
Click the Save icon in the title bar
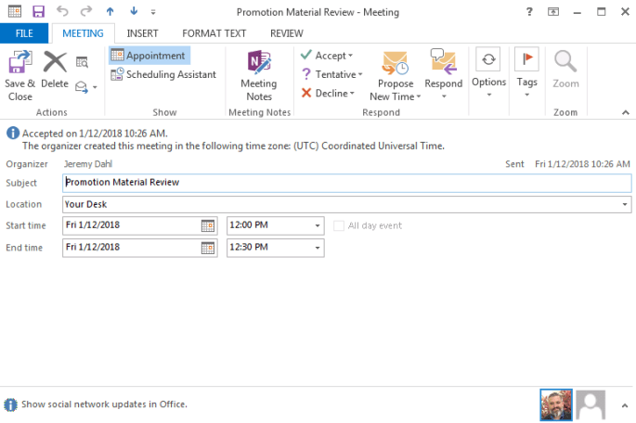click(x=38, y=12)
